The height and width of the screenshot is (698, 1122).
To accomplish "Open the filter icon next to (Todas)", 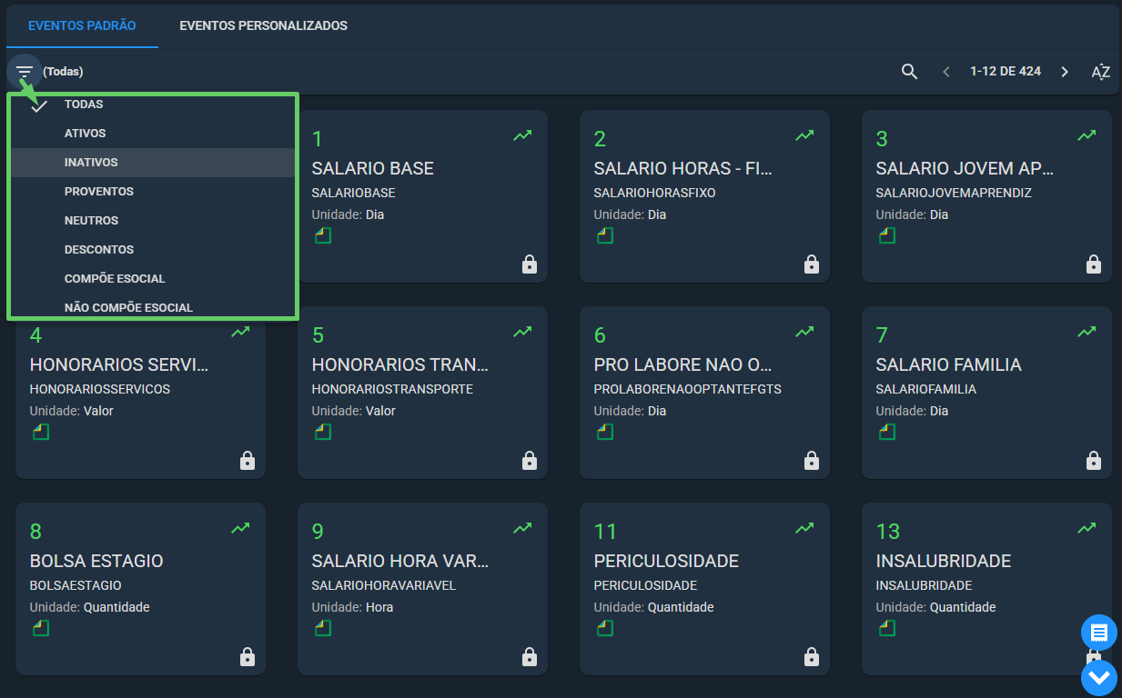I will pos(25,72).
